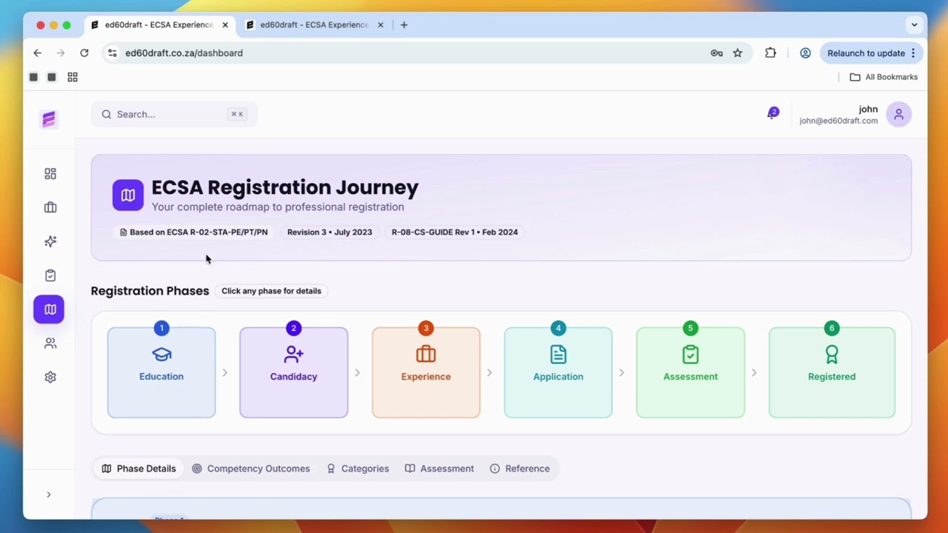This screenshot has height=533, width=948.
Task: Open the apps grid icon in bookmarks bar
Action: click(x=73, y=77)
